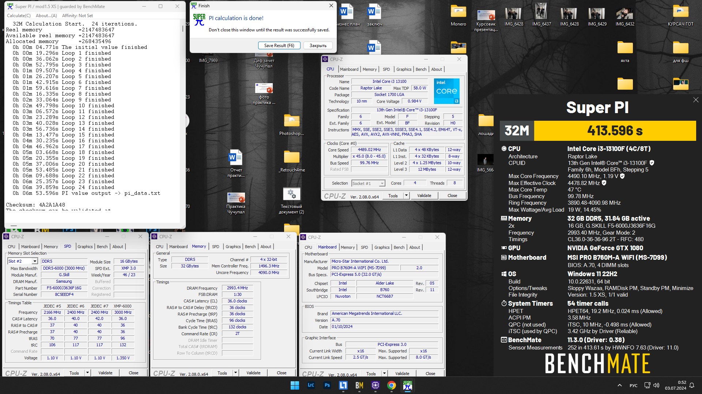Click the Super PI output scrollbar
This screenshot has width=702, height=394.
183,28
